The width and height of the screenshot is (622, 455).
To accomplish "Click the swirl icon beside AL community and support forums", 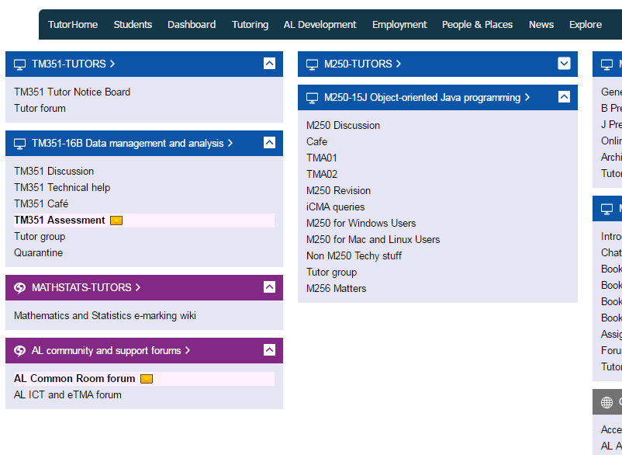I will [x=19, y=350].
